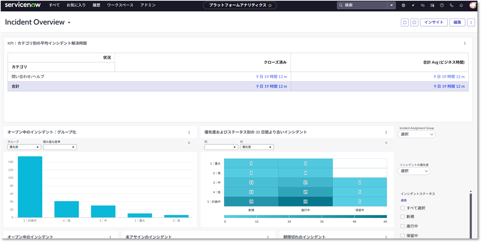Check the 新規 incident status checkbox
This screenshot has width=481, height=242.
coord(402,217)
